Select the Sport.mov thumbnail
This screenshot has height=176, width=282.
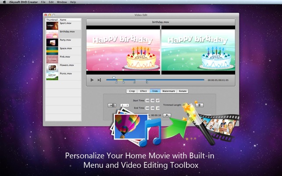point(52,26)
